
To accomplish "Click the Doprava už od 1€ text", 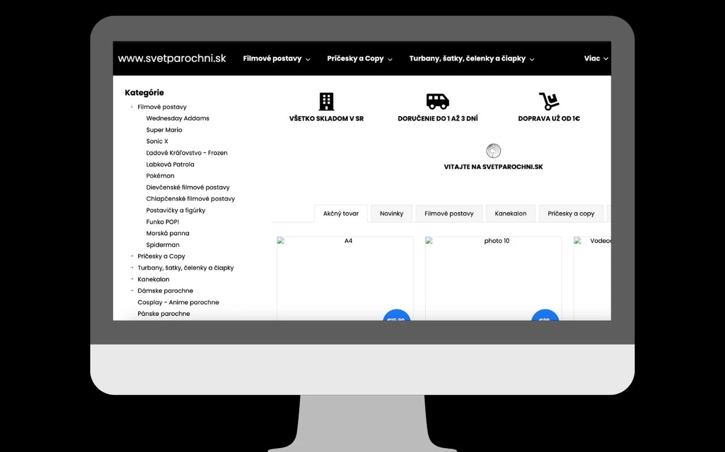I will pyautogui.click(x=549, y=119).
